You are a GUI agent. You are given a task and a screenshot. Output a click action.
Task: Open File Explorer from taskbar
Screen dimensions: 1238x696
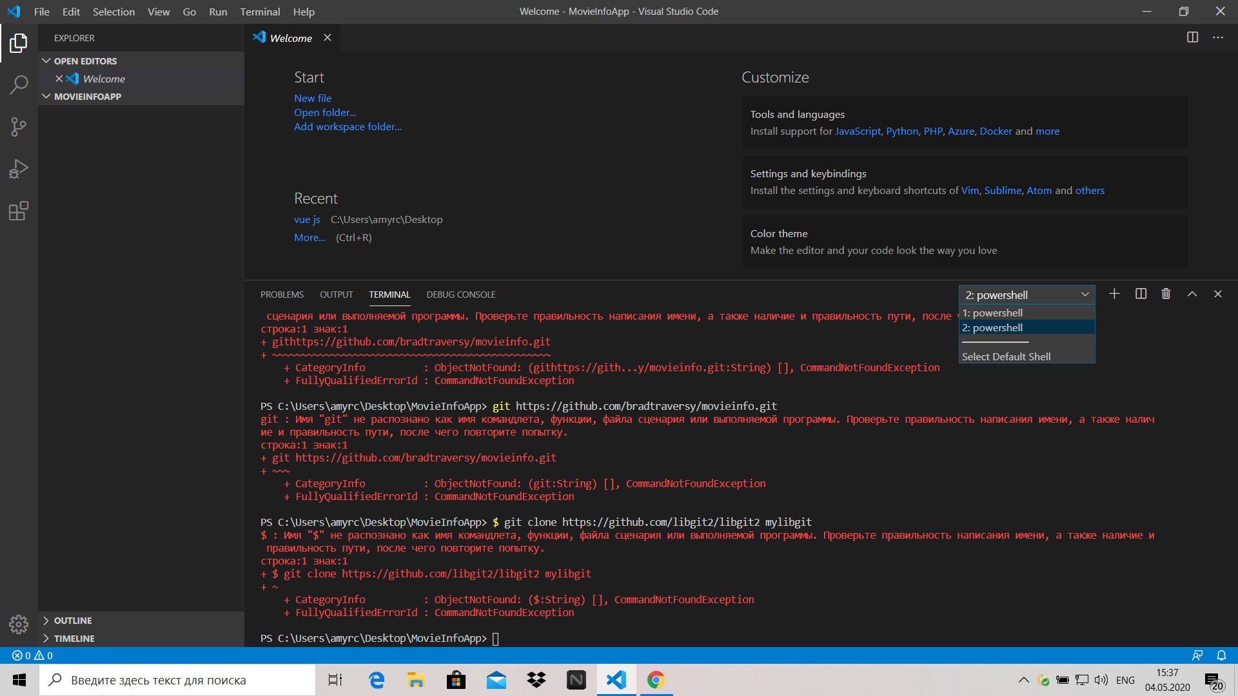tap(416, 680)
